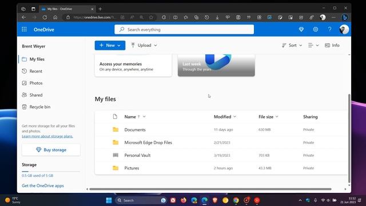
Task: Click the vertical page scrollbar
Action: click(x=349, y=138)
